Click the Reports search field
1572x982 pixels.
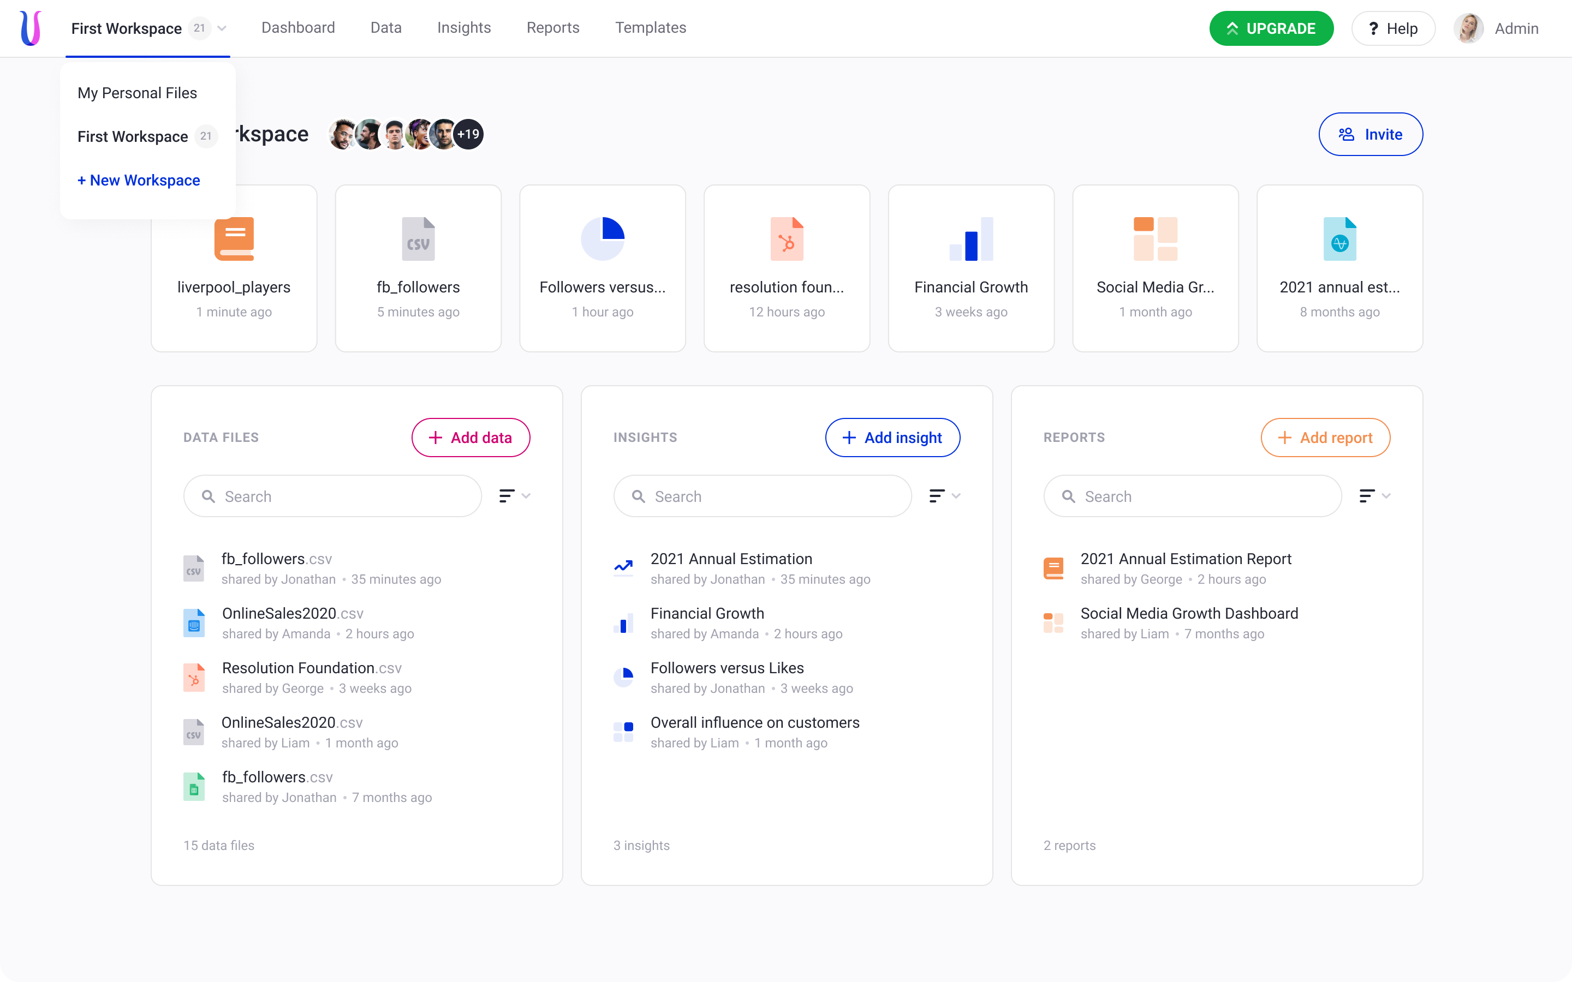(1193, 496)
